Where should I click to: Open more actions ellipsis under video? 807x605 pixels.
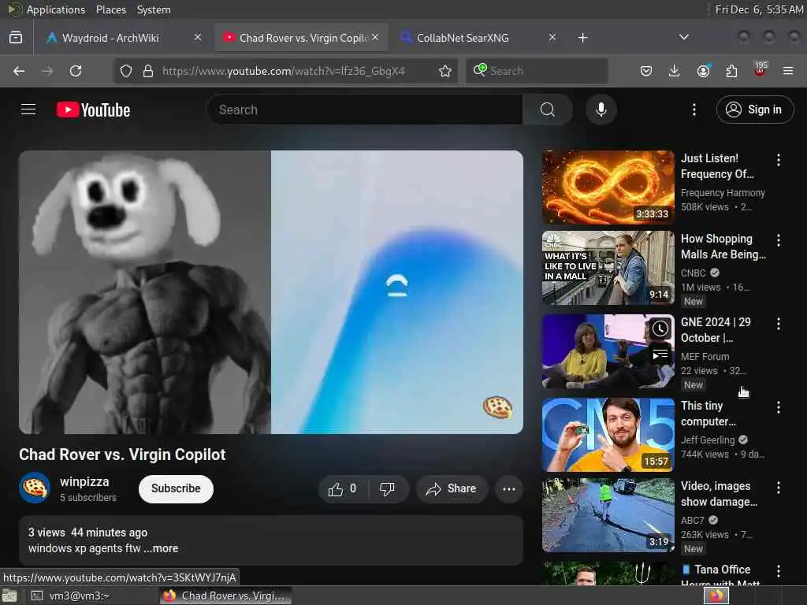click(x=508, y=488)
